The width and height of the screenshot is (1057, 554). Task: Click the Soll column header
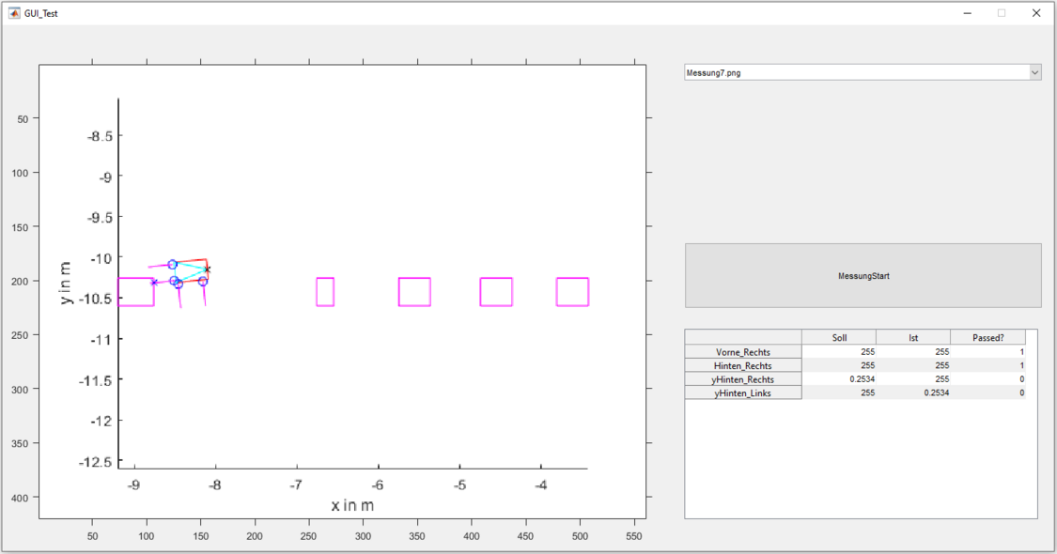pyautogui.click(x=838, y=337)
